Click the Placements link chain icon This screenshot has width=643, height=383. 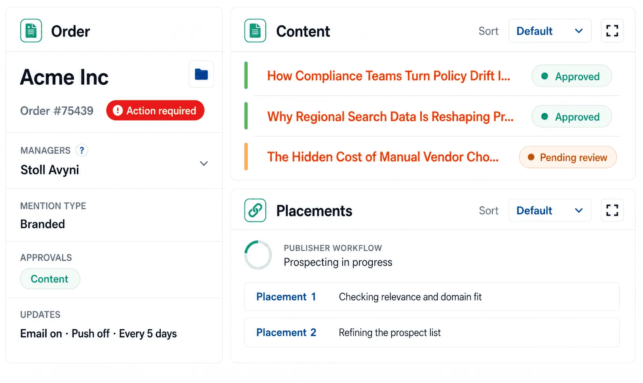[x=255, y=210]
